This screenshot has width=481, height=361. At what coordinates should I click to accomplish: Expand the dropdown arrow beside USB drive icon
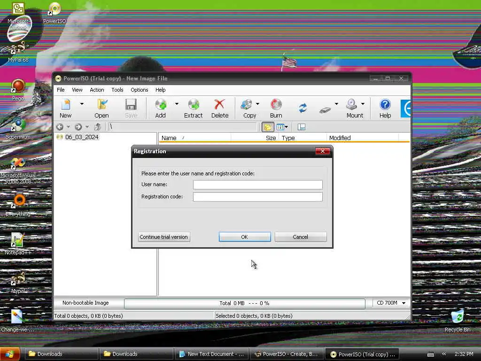click(x=336, y=104)
